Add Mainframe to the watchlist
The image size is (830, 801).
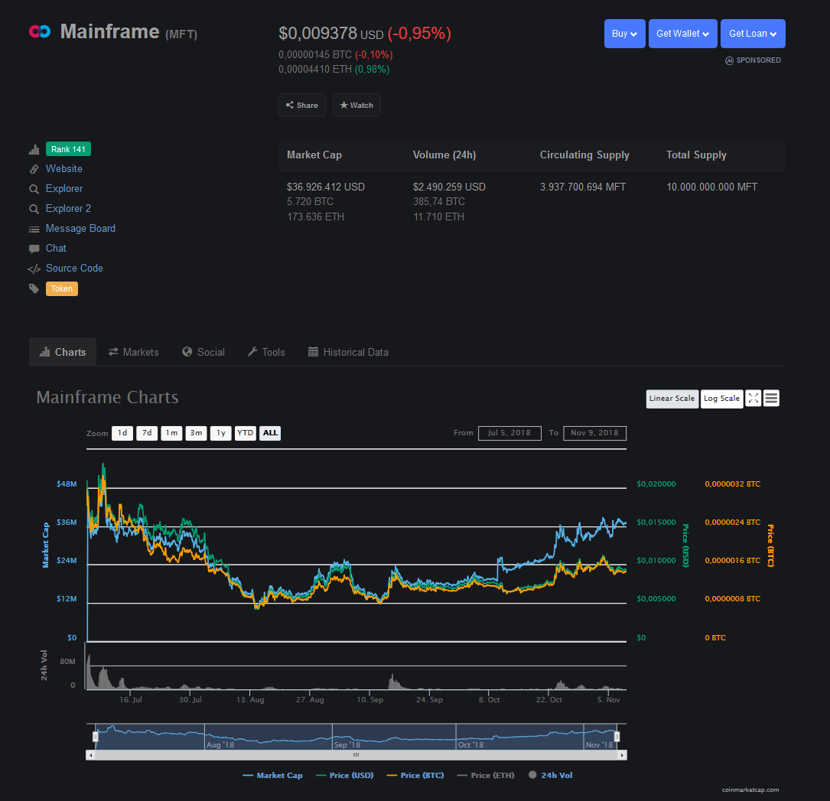356,105
